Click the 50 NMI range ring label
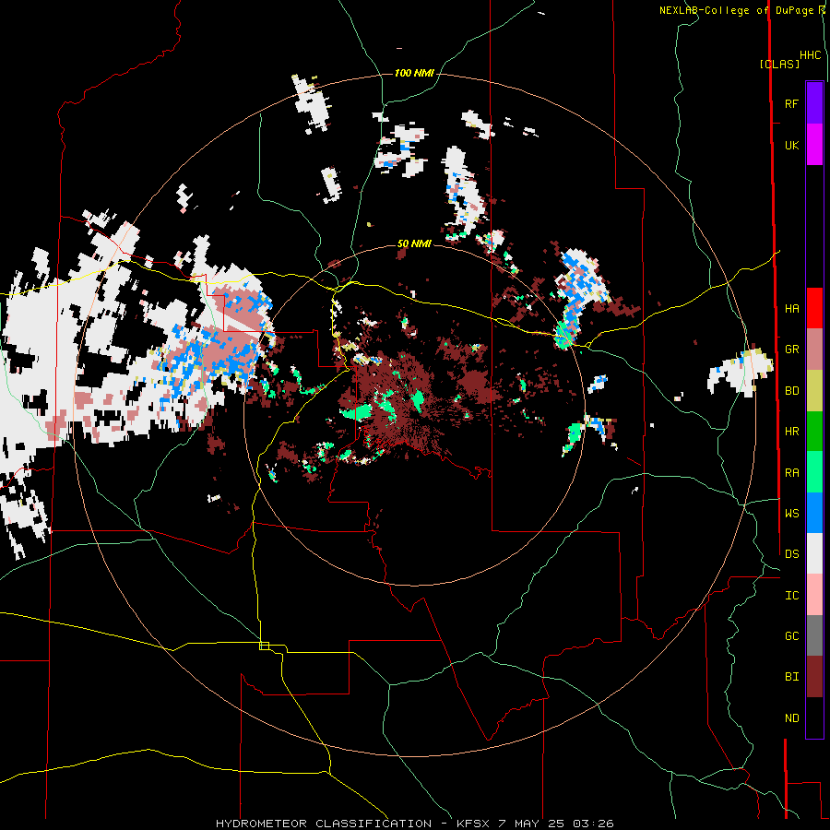830x830 pixels. point(414,243)
